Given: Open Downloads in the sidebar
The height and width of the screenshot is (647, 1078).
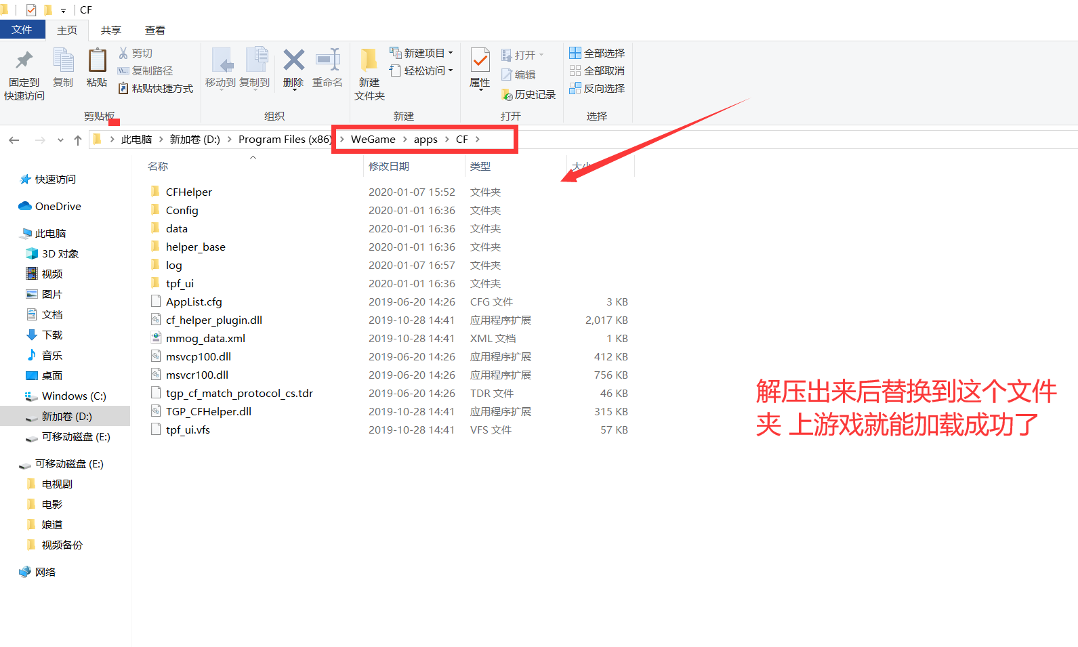Looking at the screenshot, I should pyautogui.click(x=44, y=335).
